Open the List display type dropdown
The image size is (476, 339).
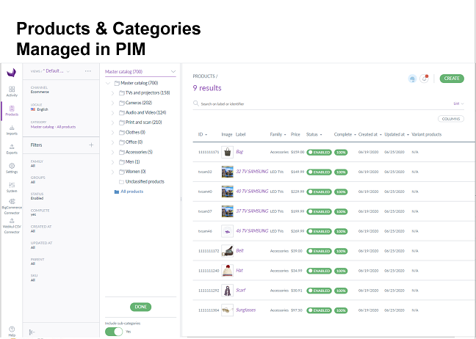pyautogui.click(x=458, y=104)
